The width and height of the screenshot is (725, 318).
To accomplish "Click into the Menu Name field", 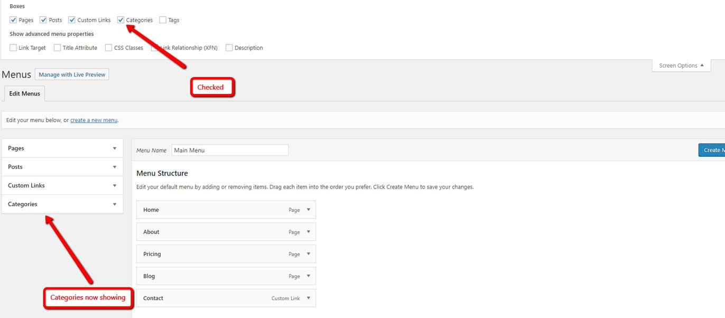I will [230, 151].
